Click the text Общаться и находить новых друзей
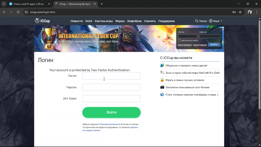 [186, 66]
